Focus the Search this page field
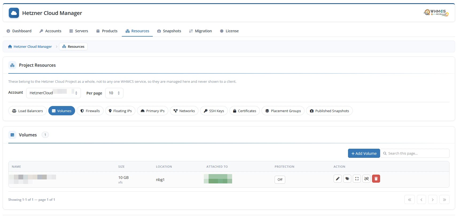 (415, 153)
